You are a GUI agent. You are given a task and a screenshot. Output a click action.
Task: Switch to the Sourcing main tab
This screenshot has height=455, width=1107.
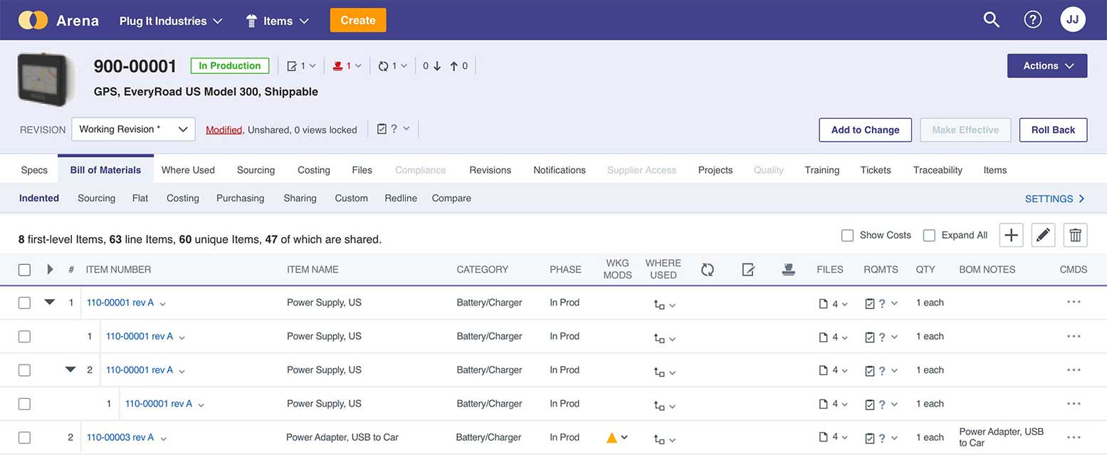click(256, 170)
